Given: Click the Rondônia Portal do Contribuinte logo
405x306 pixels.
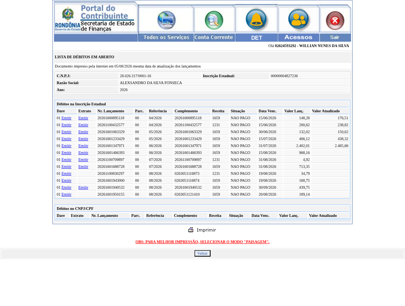Looking at the screenshot, I should coord(95,19).
